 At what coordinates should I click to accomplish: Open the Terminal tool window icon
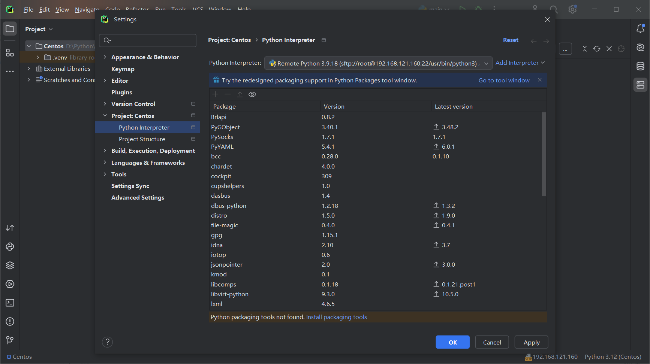click(x=10, y=303)
